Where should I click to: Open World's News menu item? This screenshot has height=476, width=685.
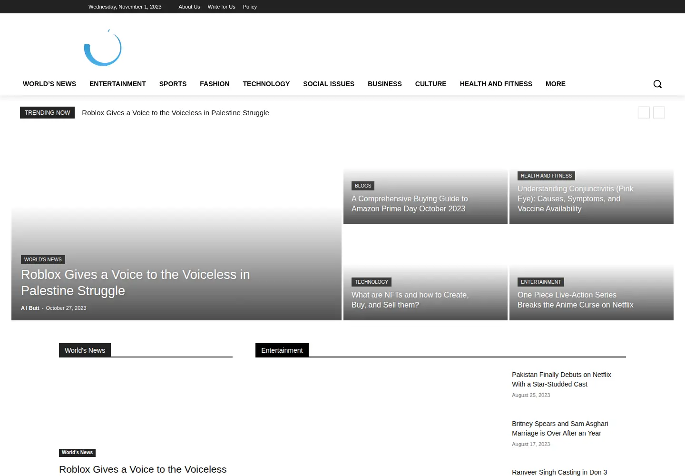[49, 84]
